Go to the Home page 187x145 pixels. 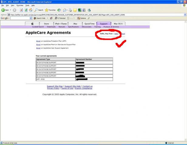(31, 10)
